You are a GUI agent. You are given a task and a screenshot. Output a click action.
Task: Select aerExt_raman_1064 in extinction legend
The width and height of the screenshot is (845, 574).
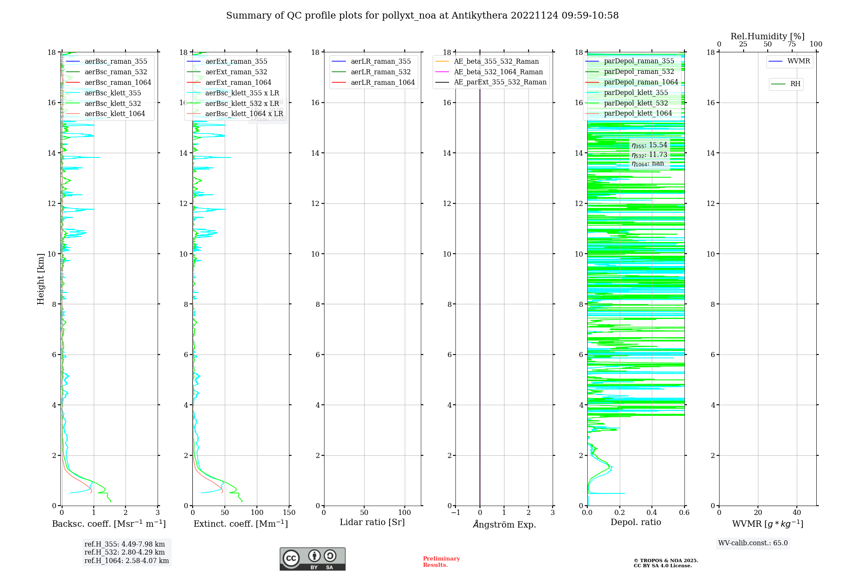[x=238, y=83]
